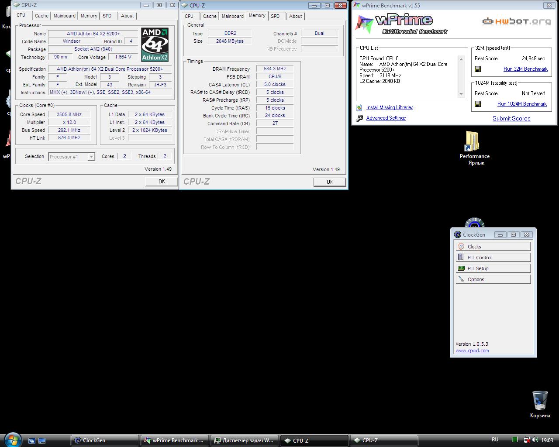This screenshot has width=559, height=447.
Task: Open Диспетчер задач from the taskbar
Action: click(244, 440)
